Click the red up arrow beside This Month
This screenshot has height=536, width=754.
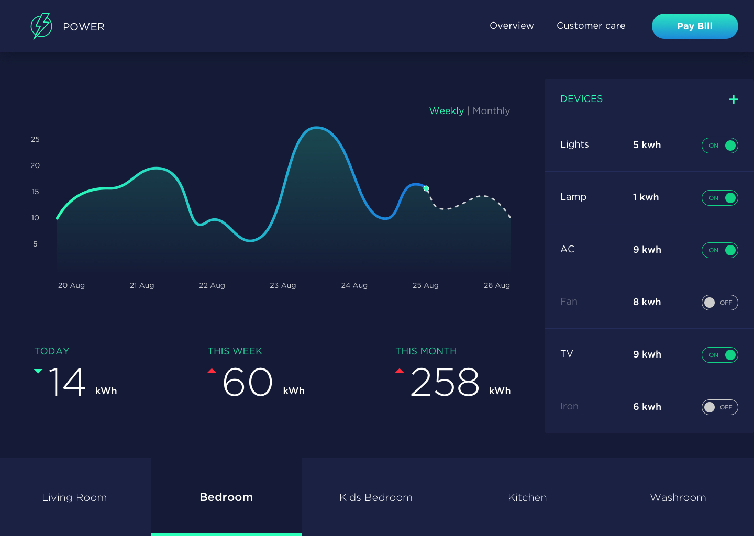400,371
